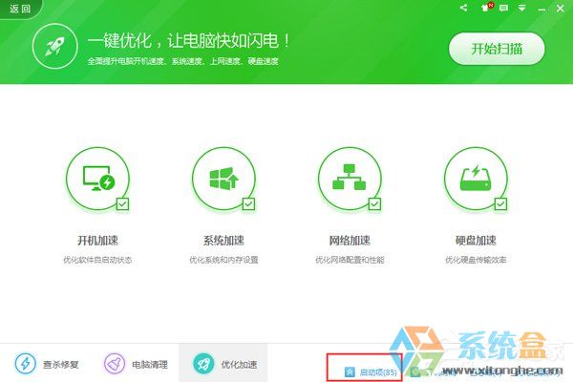Click the 返回 back button

pyautogui.click(x=20, y=9)
